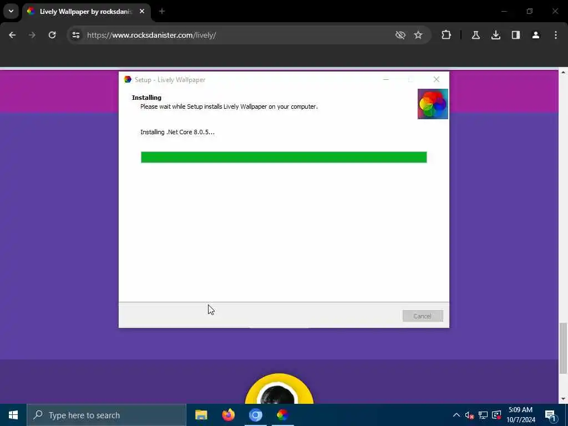The height and width of the screenshot is (426, 568).
Task: Click the scrollbar up arrow
Action: 563,73
